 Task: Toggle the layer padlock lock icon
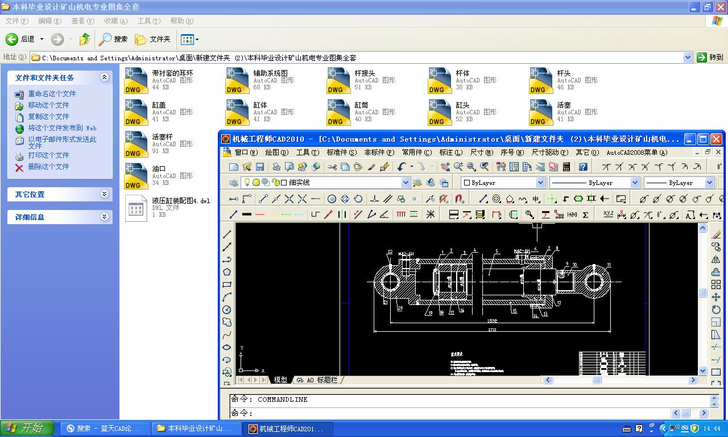click(275, 183)
